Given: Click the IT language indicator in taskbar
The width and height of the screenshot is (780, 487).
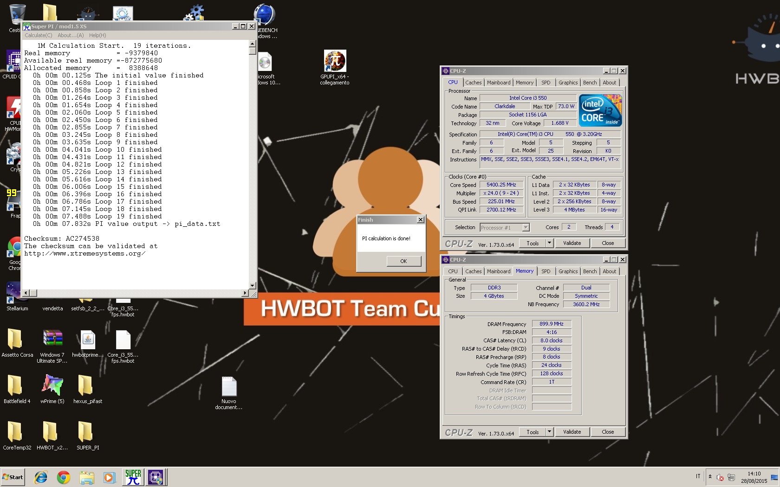Looking at the screenshot, I should [698, 476].
